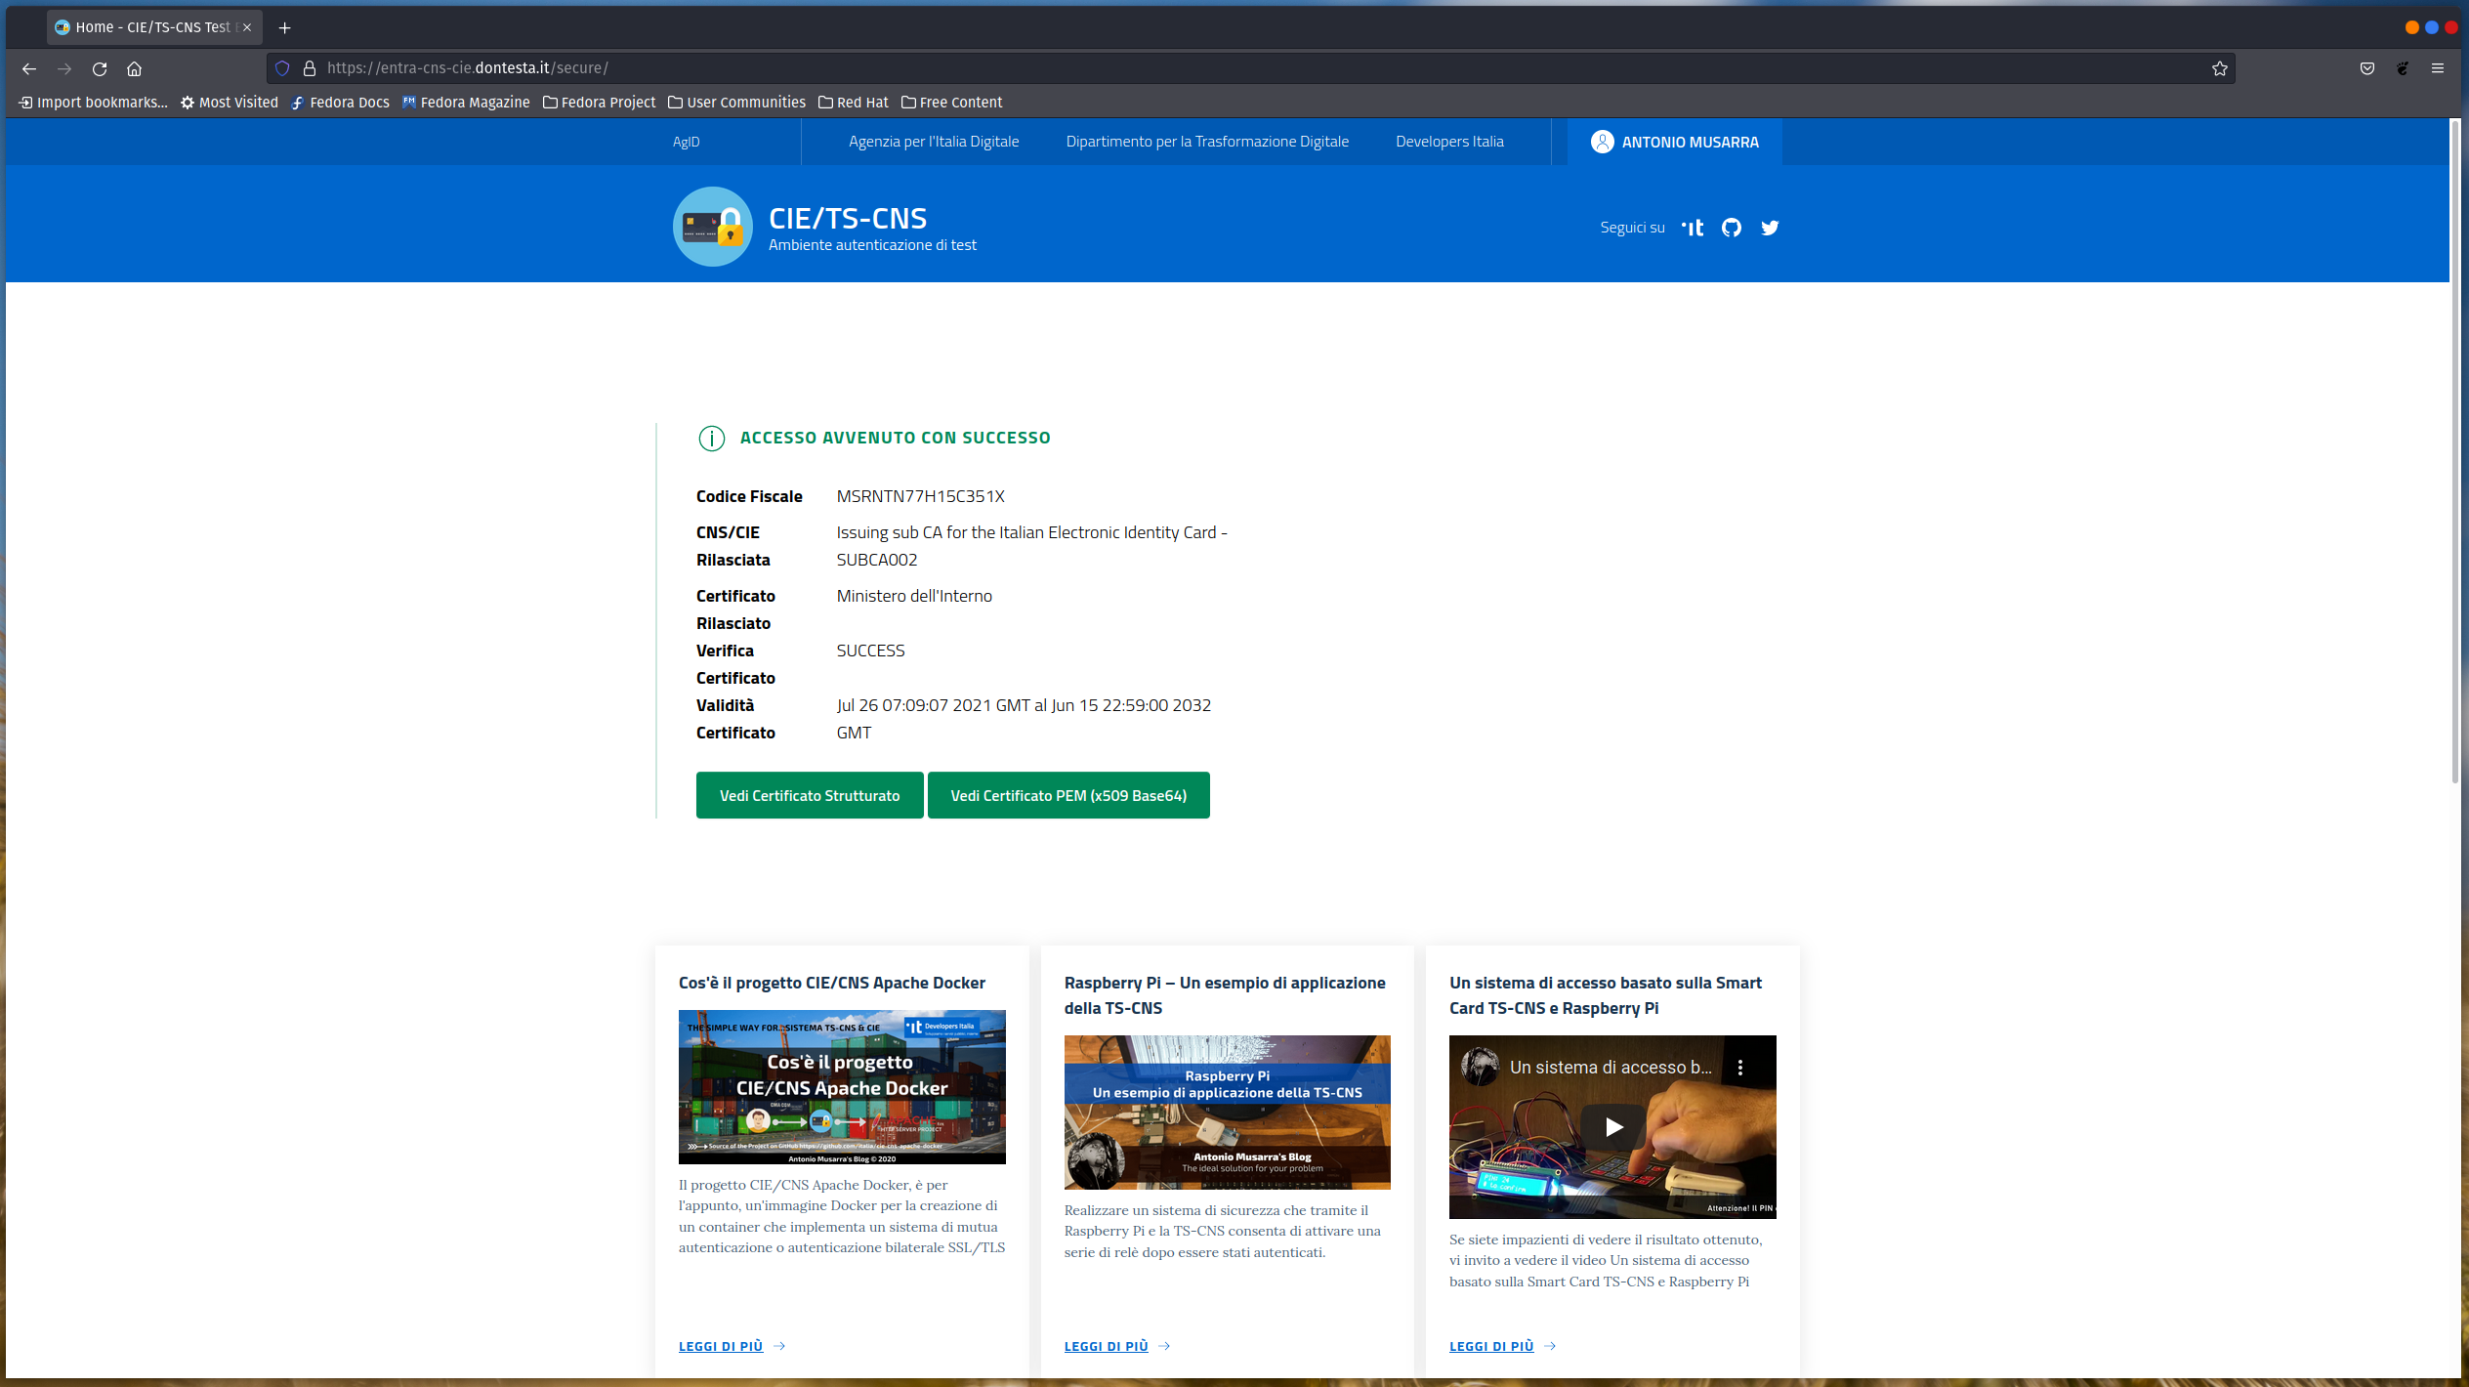The height and width of the screenshot is (1387, 2469).
Task: Click the CIE/TS-CNS card lock logo
Action: click(712, 227)
